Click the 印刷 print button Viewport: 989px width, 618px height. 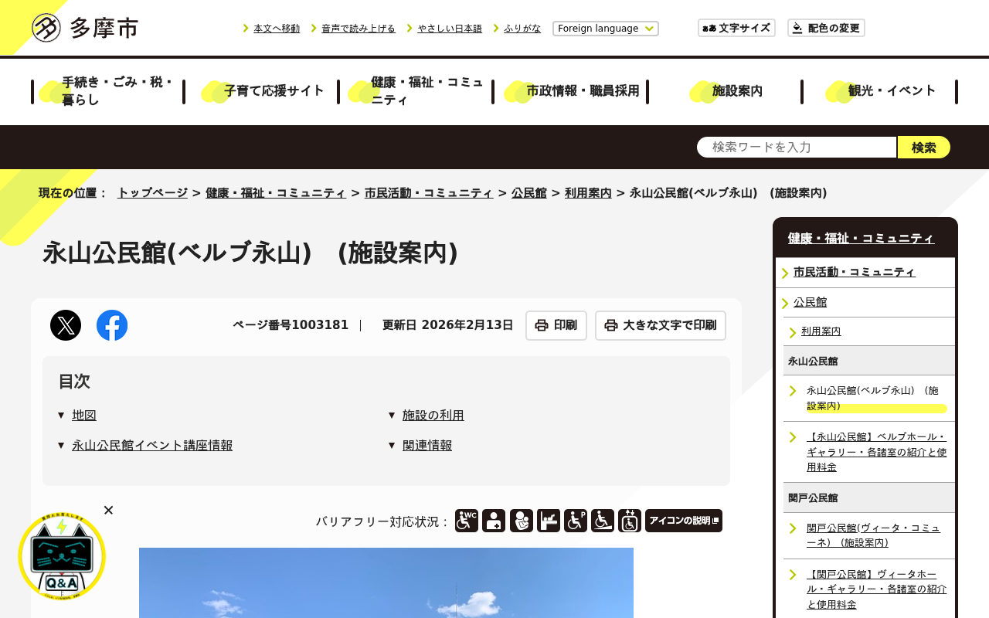tap(556, 325)
